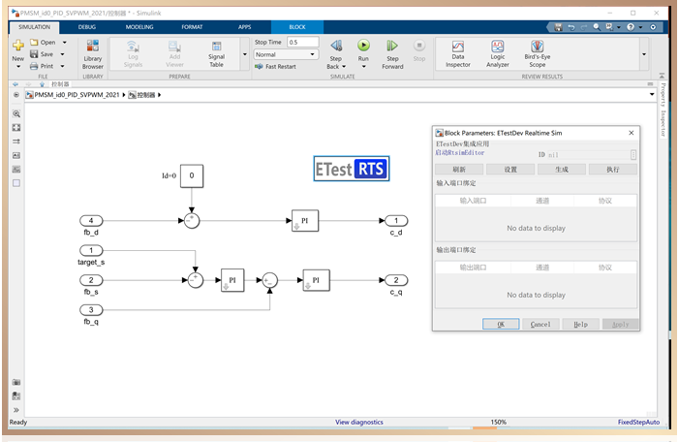Click OK in Block Parameters dialog

point(501,324)
